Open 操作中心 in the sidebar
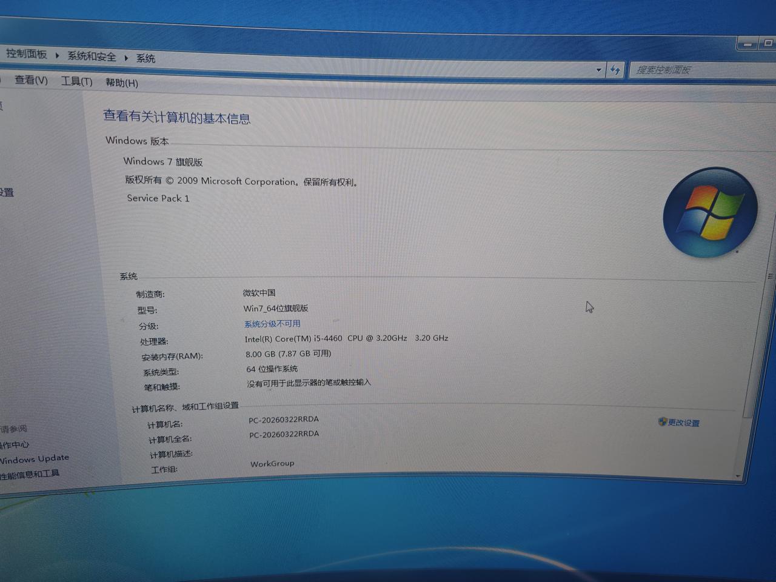 pyautogui.click(x=15, y=444)
